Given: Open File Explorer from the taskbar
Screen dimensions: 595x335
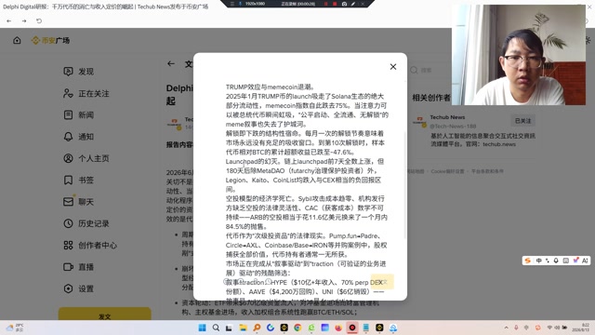Looking at the screenshot, I should click(243, 328).
